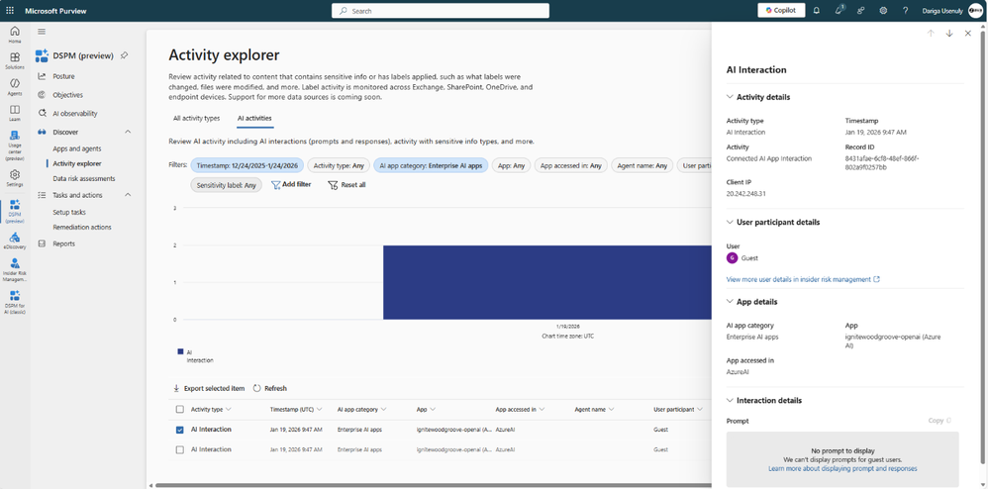The image size is (988, 489).
Task: Open Agent name: Any filter
Action: tap(642, 165)
